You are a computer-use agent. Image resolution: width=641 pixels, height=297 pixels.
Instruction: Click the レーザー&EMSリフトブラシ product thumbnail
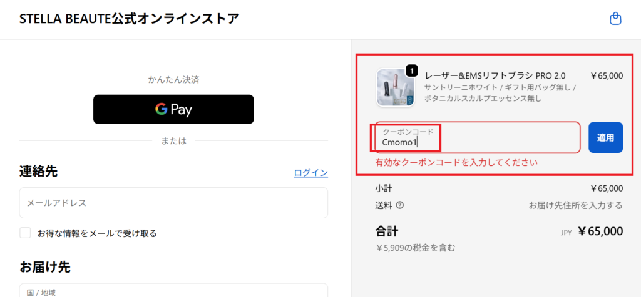(x=395, y=87)
